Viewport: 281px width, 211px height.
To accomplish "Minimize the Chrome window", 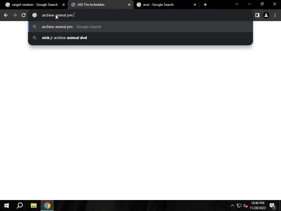I will 249,4.
